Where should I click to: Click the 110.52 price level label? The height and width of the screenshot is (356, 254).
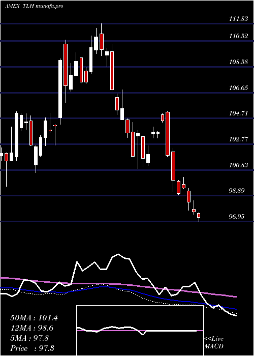(238, 36)
